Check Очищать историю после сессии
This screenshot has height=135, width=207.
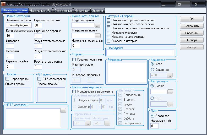click(108, 20)
